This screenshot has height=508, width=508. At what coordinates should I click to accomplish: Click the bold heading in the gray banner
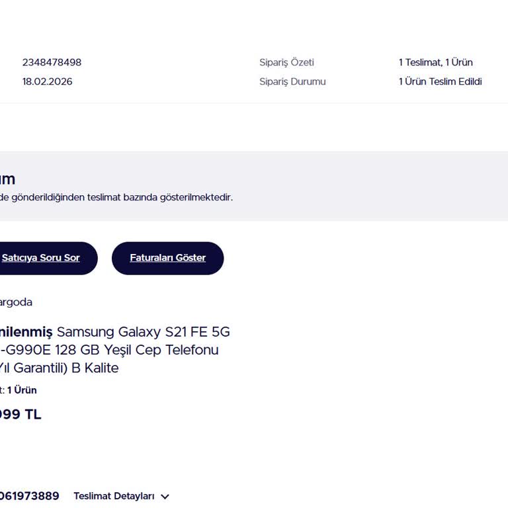pyautogui.click(x=8, y=179)
